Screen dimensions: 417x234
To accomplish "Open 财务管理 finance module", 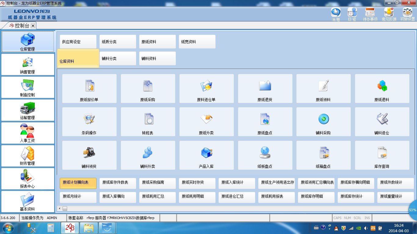I will coord(27,156).
